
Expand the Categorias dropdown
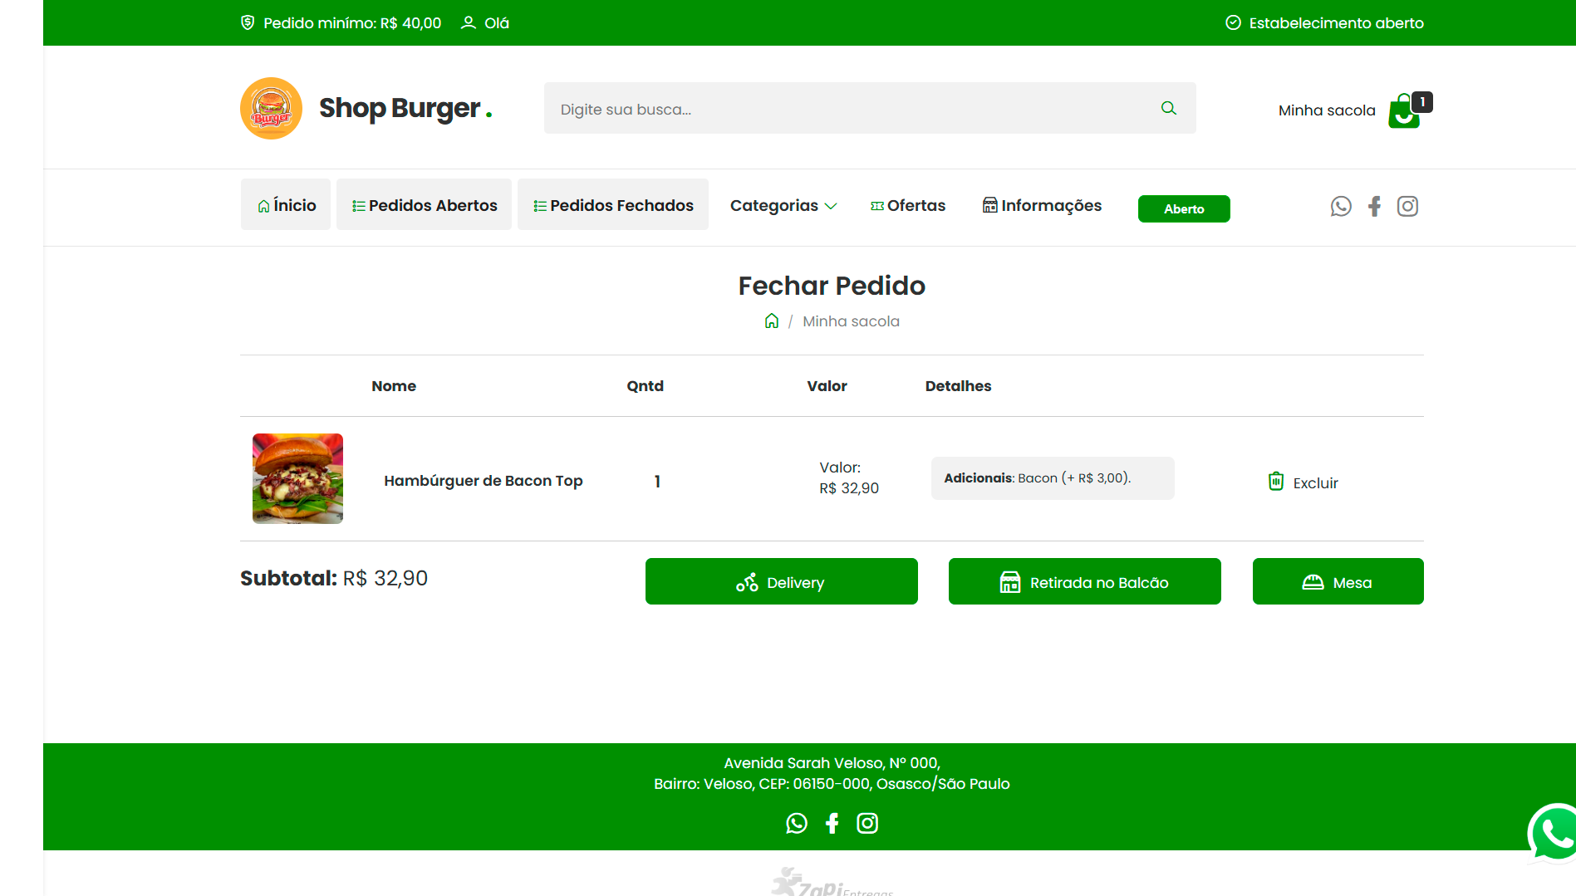[x=783, y=205]
